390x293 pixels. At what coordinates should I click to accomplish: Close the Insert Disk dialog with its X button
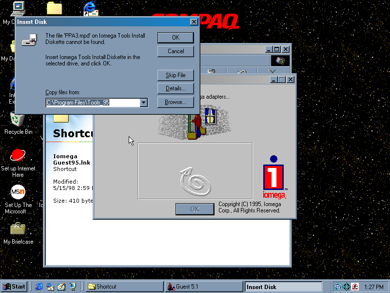point(194,22)
